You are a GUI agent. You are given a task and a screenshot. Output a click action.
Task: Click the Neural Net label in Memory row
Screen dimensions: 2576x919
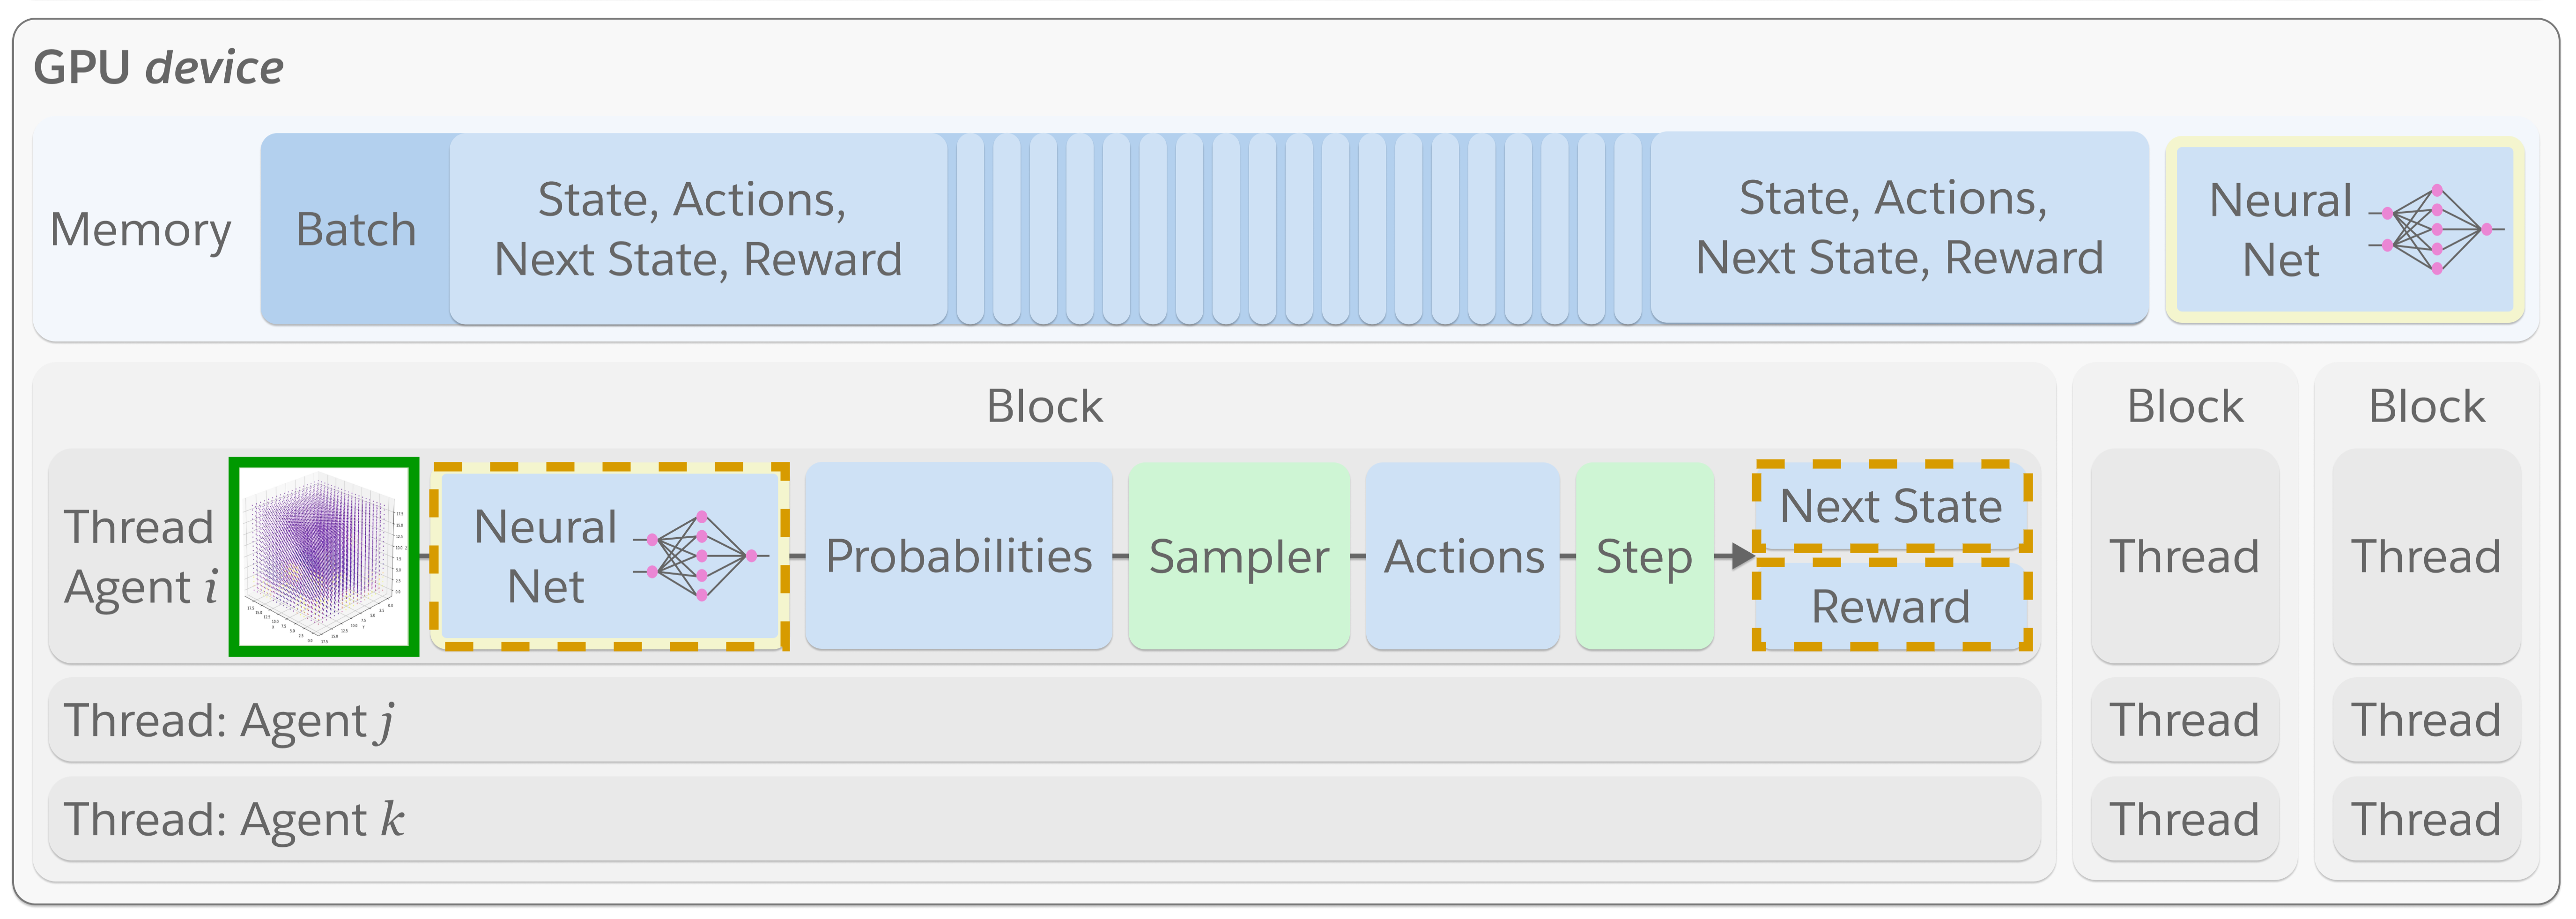coord(2280,229)
